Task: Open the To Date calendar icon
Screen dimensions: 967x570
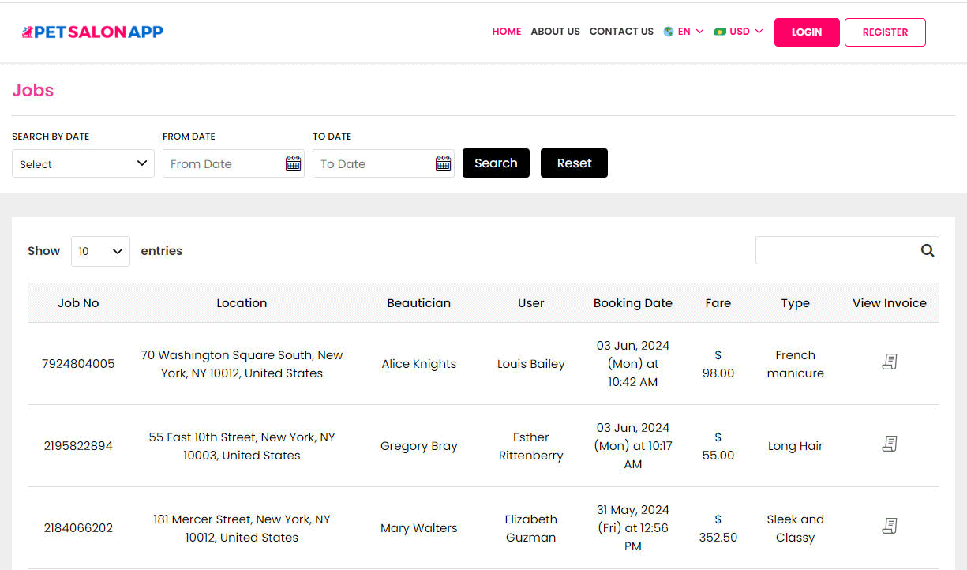Action: point(443,163)
